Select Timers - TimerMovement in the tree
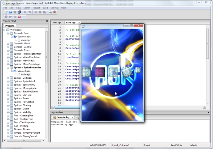Image resolution: width=213 pixels, height=149 pixels. tap(27, 133)
